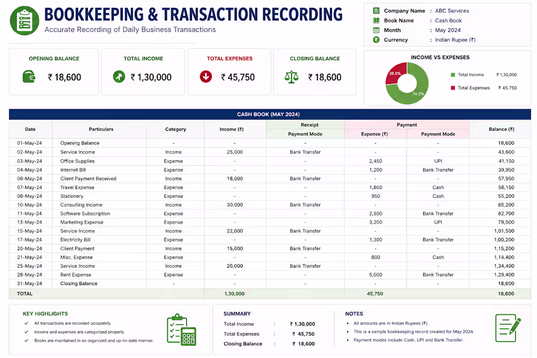Image resolution: width=537 pixels, height=358 pixels.
Task: Click the green up-arrow Total Income icon
Action: tap(119, 76)
